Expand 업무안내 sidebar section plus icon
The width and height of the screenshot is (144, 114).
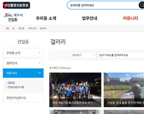(x=39, y=63)
